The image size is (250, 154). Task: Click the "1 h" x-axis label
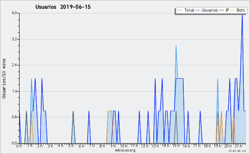(30, 146)
